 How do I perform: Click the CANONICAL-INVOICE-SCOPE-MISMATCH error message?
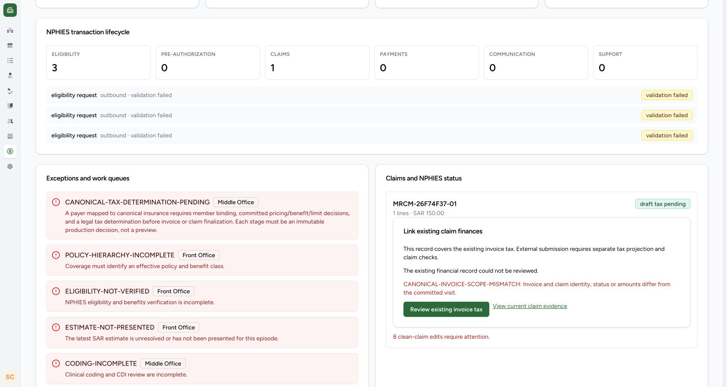point(537,288)
